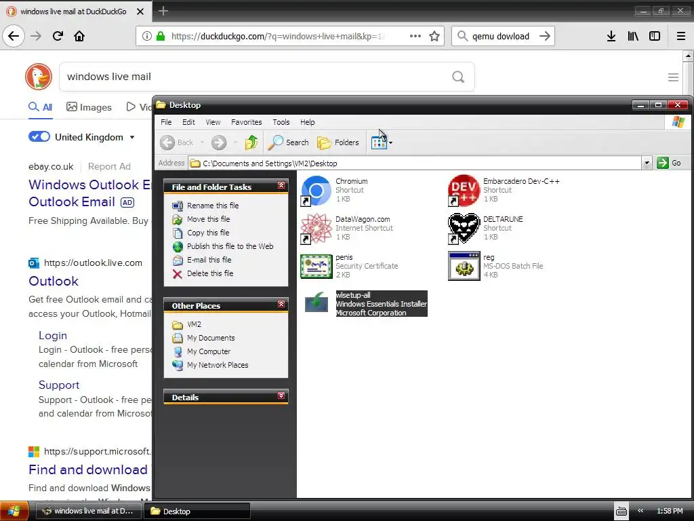The width and height of the screenshot is (694, 521).
Task: Open My Documents in Other Places
Action: (x=211, y=338)
